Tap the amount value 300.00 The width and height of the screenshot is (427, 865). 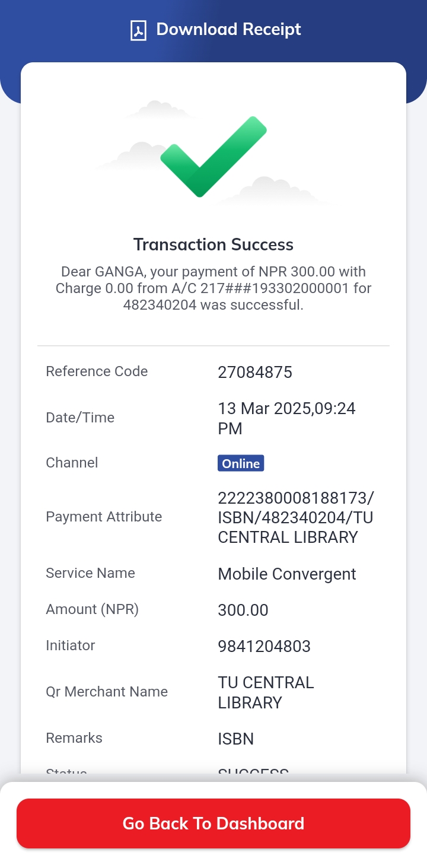coord(243,610)
